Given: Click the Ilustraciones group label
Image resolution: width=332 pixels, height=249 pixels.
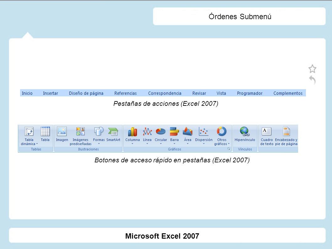Looking at the screenshot, I should coord(88,149).
